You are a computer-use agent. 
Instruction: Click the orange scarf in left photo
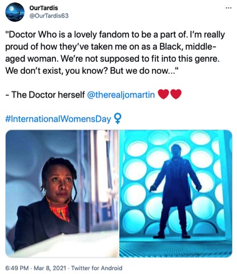(x=59, y=211)
